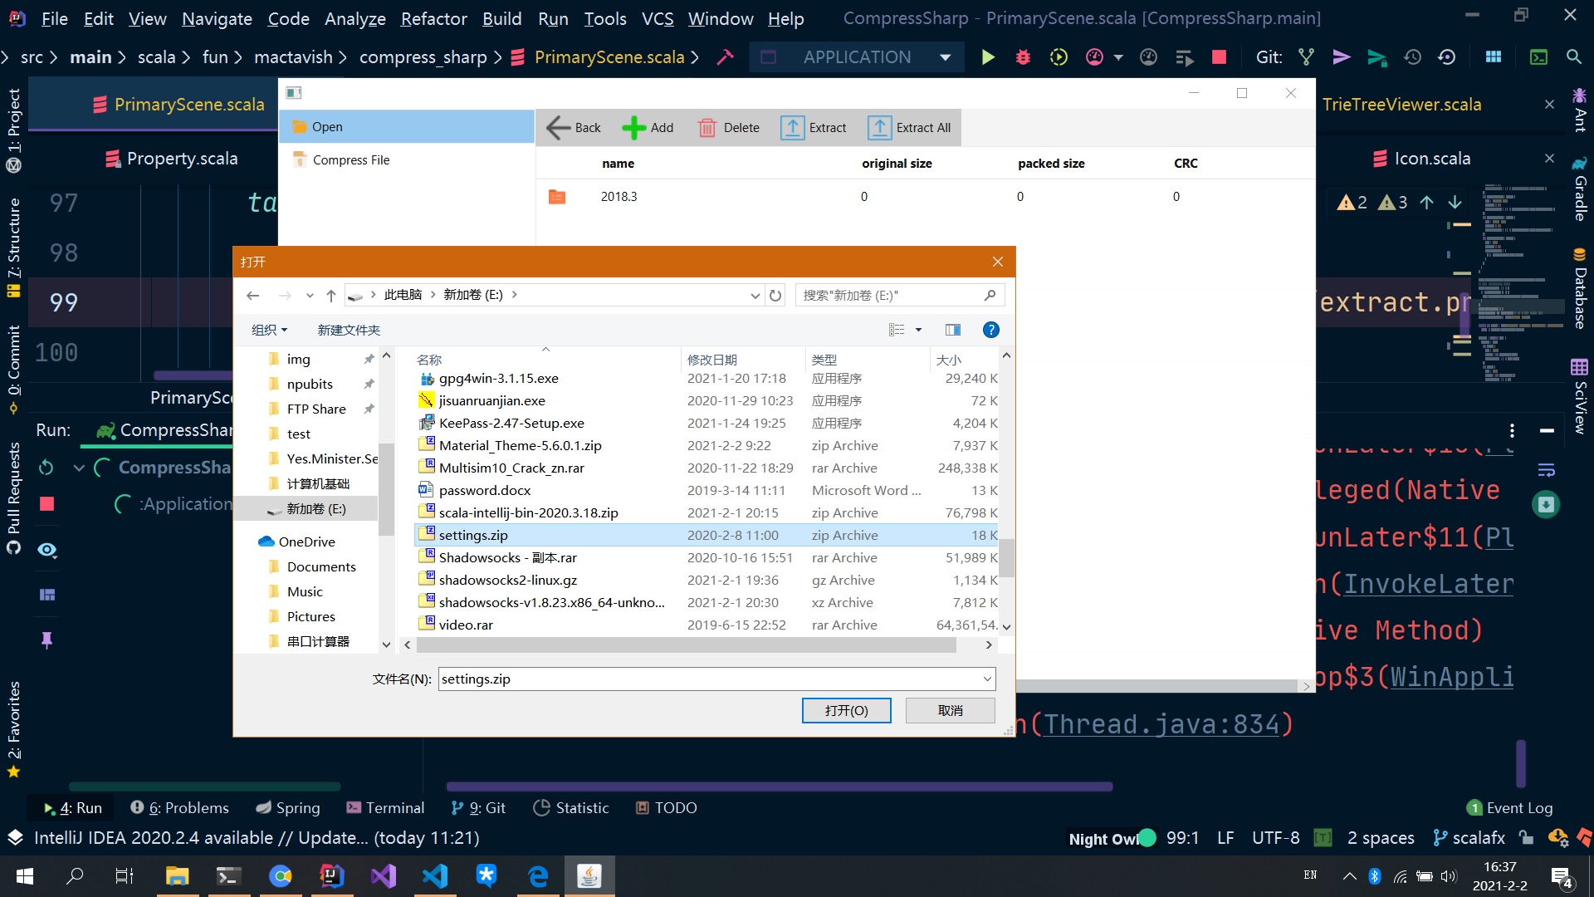Click the 打开(O) button

(x=846, y=711)
